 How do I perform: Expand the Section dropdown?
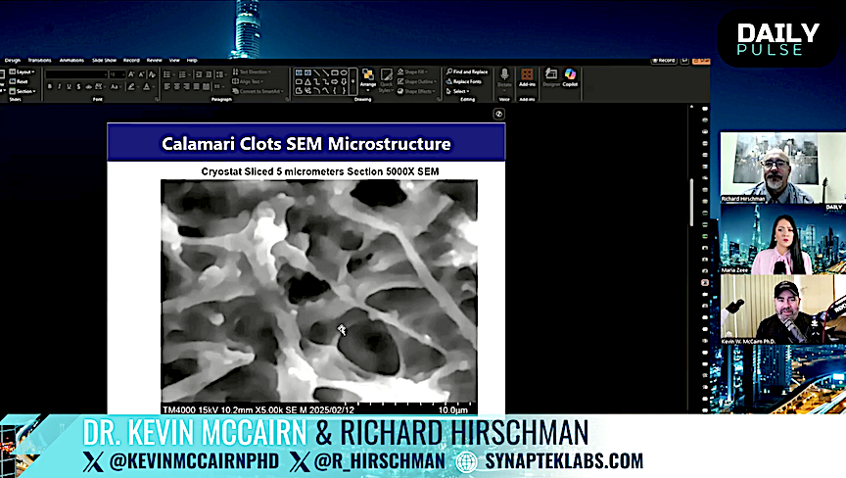click(x=23, y=91)
